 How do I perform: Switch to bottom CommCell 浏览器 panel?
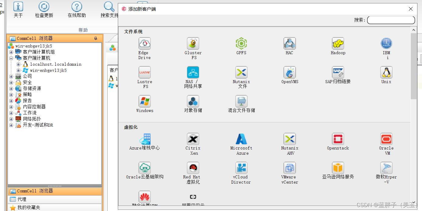(55, 191)
